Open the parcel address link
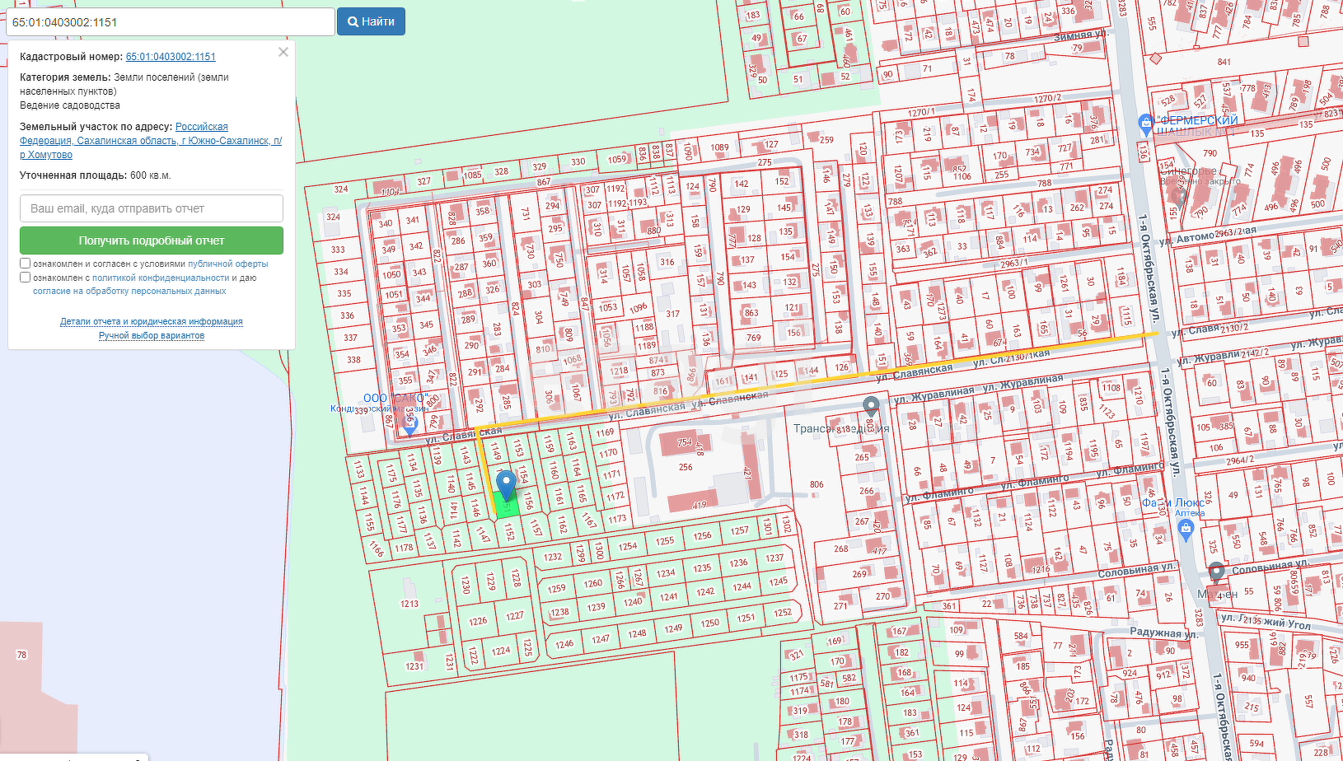This screenshot has width=1343, height=761. 151,141
